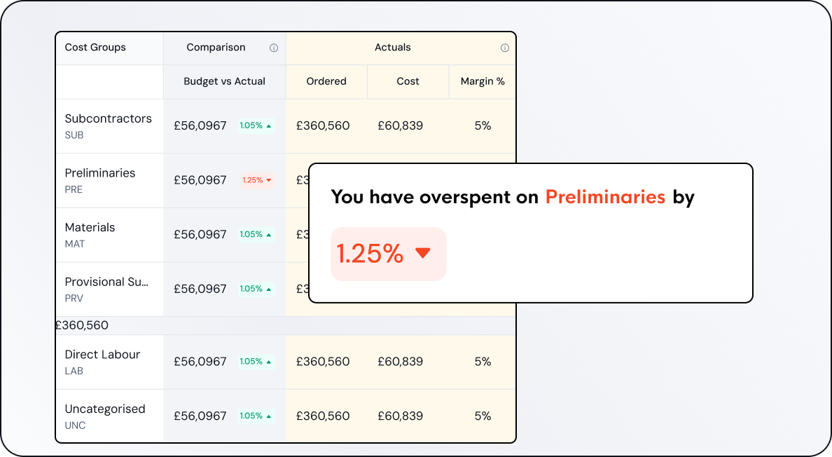Click the Actuals column info icon

tap(505, 48)
